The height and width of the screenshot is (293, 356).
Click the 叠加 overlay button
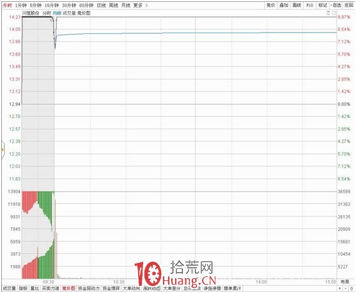(284, 5)
